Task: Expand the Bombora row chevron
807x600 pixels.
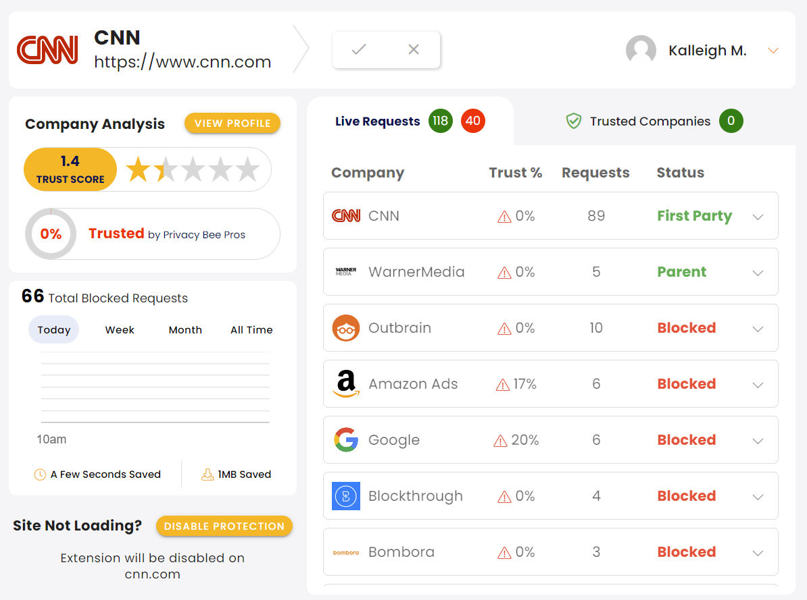Action: [758, 553]
